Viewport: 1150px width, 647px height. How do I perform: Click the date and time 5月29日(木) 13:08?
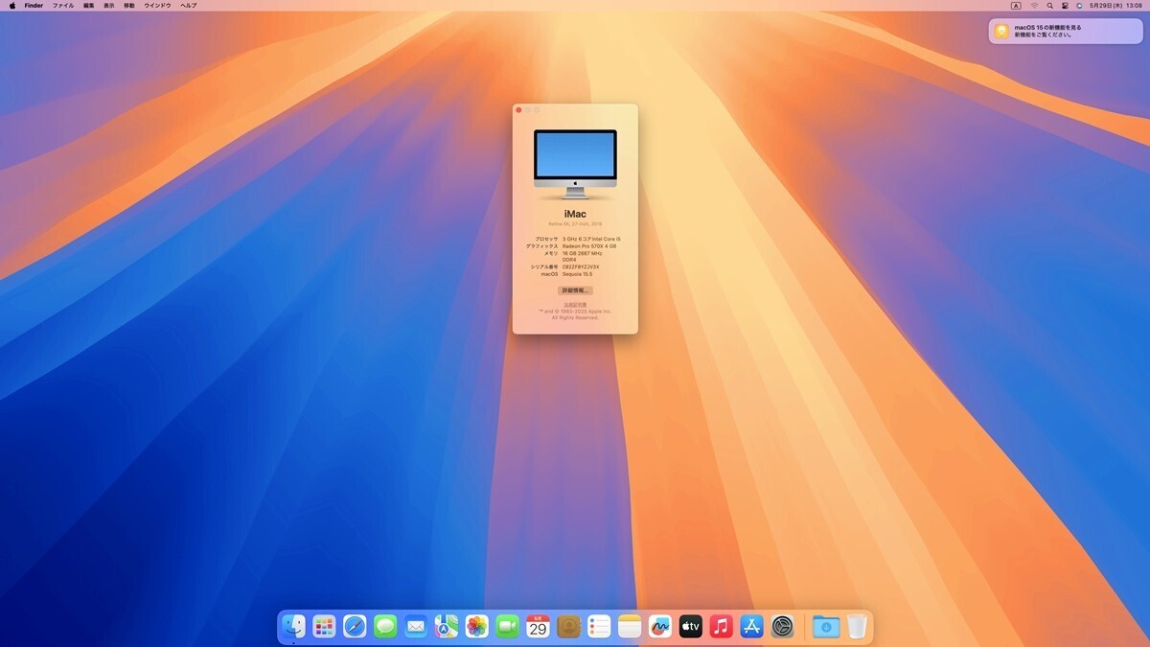coord(1116,6)
